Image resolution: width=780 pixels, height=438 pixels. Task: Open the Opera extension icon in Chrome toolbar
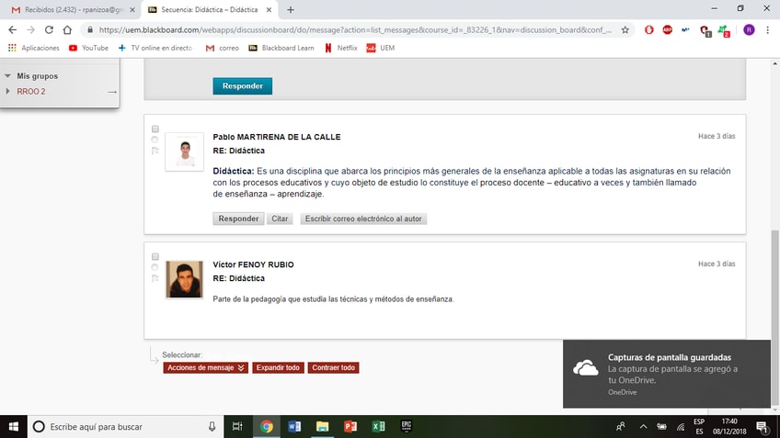coord(649,29)
